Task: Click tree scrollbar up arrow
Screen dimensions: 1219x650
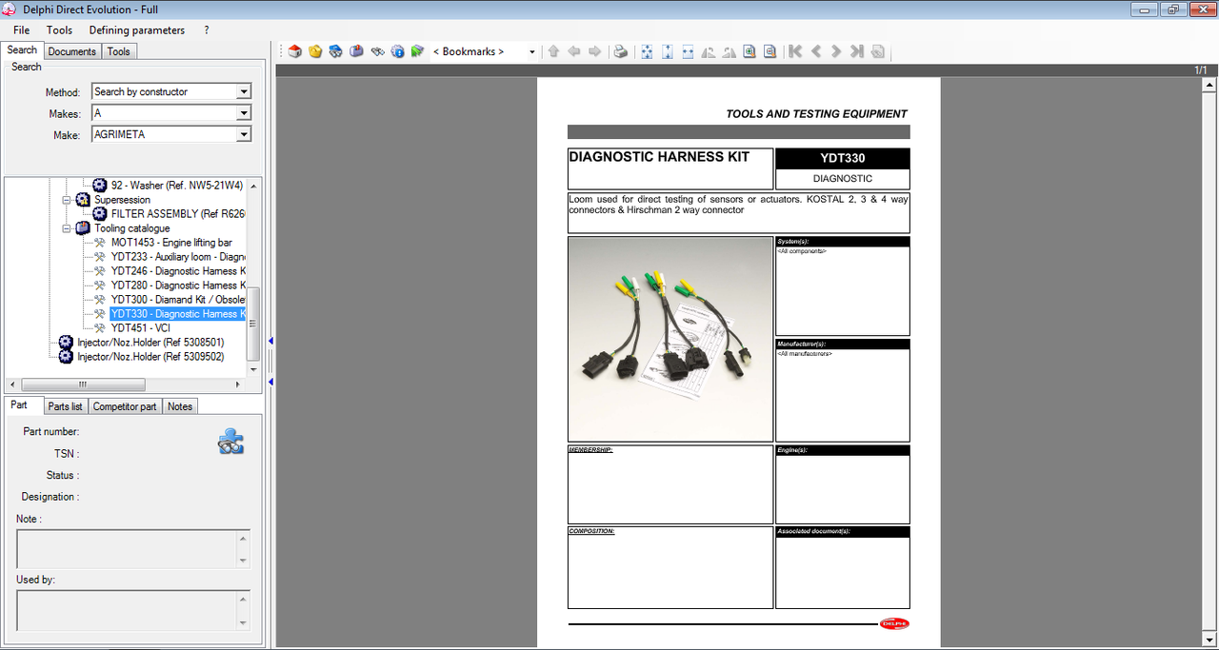Action: 253,185
